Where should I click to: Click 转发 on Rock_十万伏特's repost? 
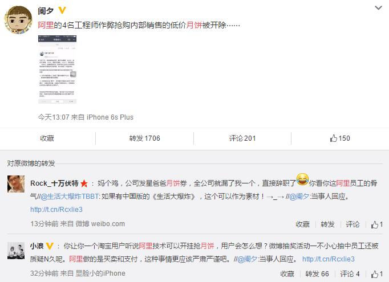point(327,224)
